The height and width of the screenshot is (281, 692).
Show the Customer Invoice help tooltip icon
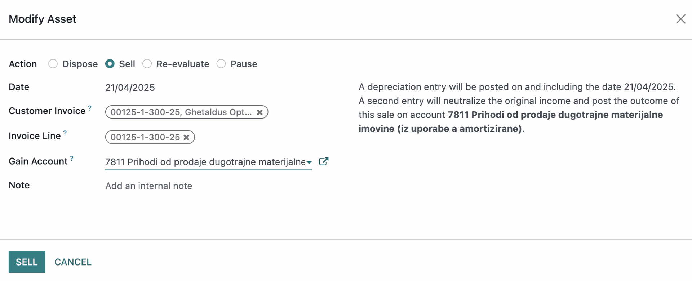90,108
